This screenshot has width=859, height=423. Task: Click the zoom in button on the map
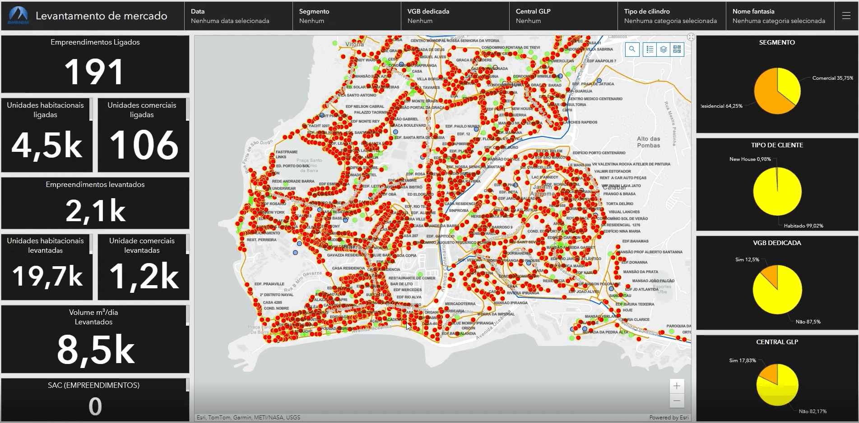[677, 386]
